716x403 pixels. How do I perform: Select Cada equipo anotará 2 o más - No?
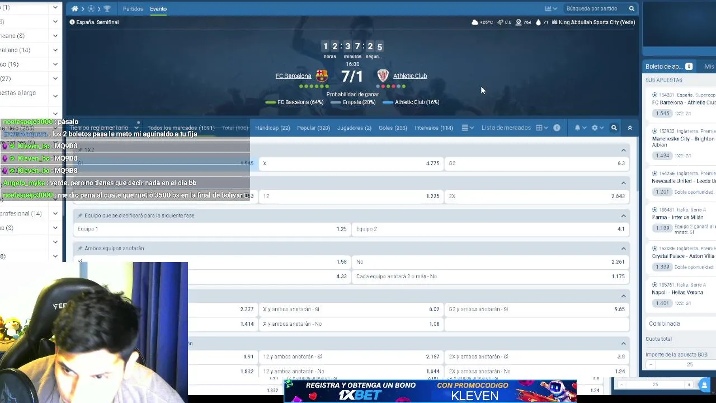(491, 277)
